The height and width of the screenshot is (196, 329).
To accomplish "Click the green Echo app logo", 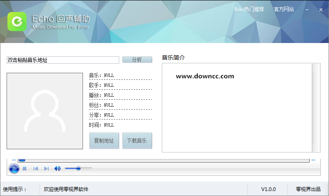I will [x=17, y=22].
